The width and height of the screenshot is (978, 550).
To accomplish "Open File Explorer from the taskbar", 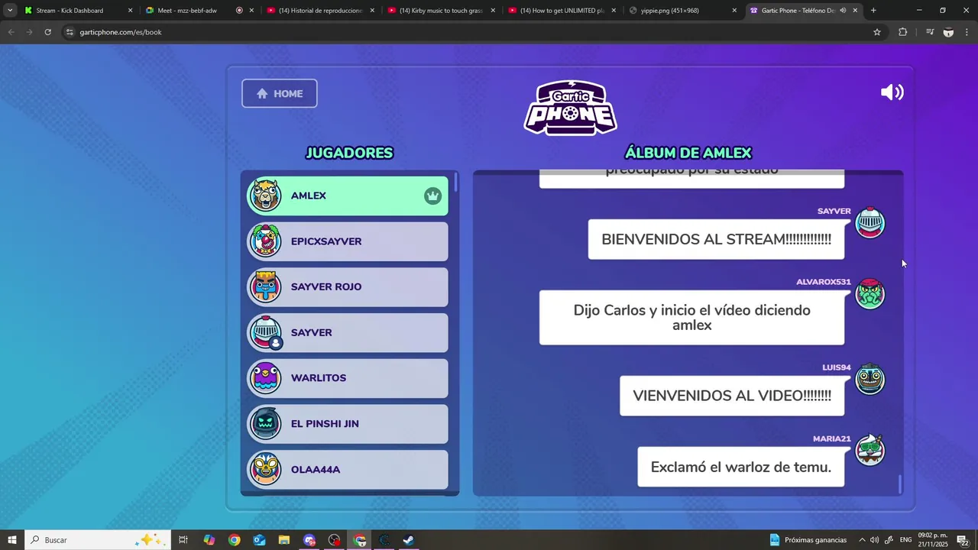I will 283,540.
